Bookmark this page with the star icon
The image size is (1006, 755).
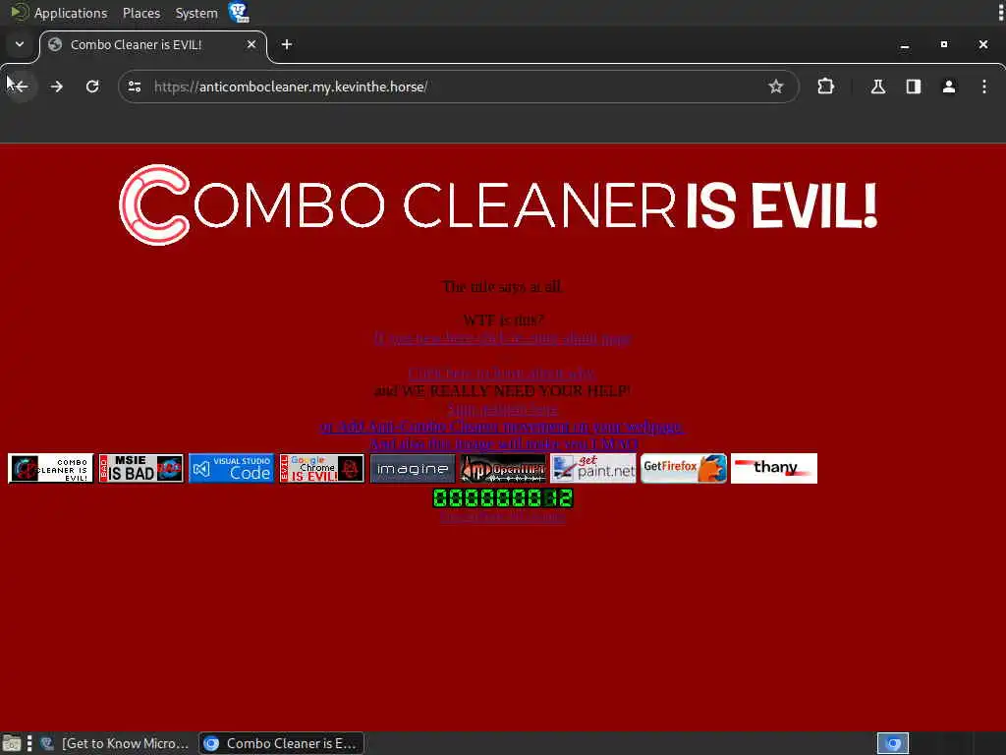(x=776, y=87)
